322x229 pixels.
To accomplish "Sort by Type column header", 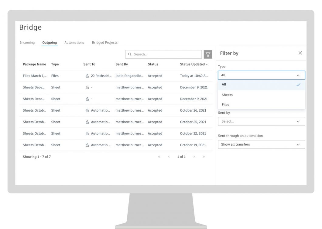I will tap(55, 64).
